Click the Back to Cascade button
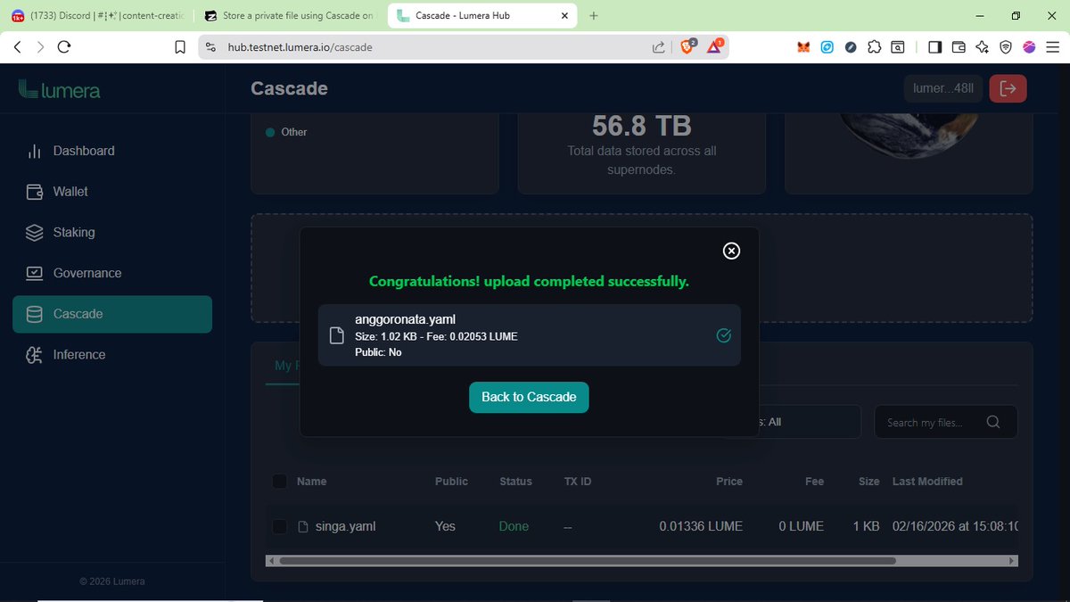 [529, 397]
